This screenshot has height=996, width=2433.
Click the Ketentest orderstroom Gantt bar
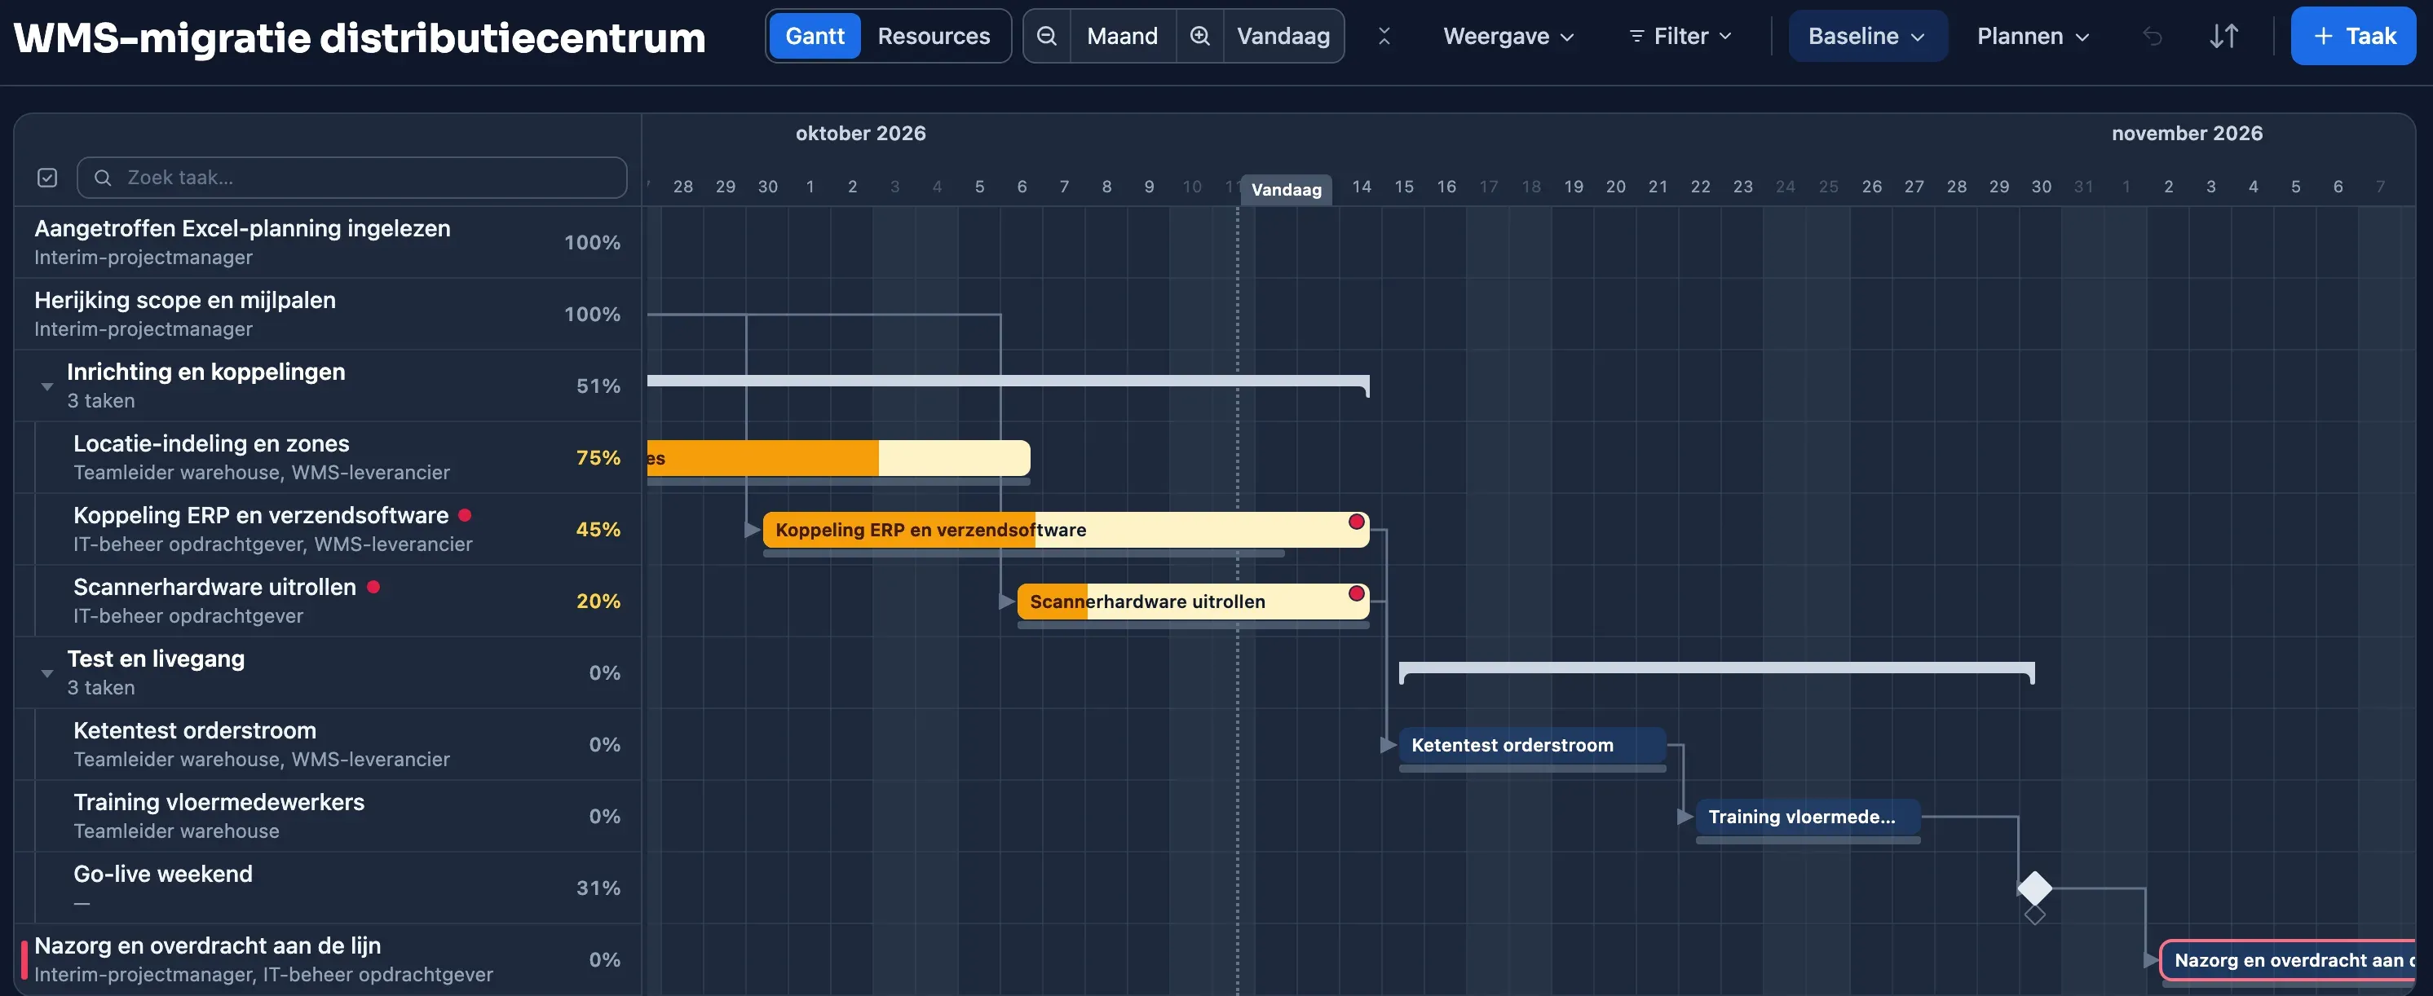[x=1532, y=745]
